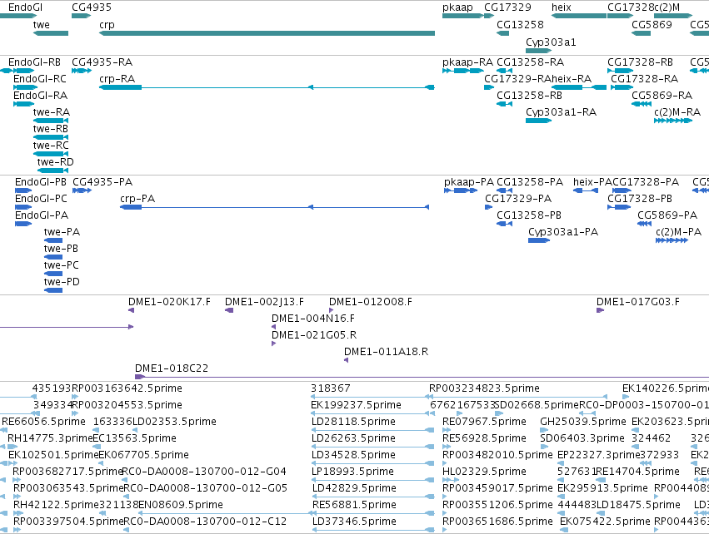Click the CG5869-PA protein
The height and width of the screenshot is (534, 709).
[644, 224]
